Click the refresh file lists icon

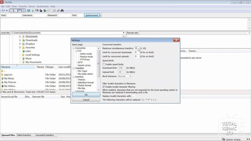(29, 11)
